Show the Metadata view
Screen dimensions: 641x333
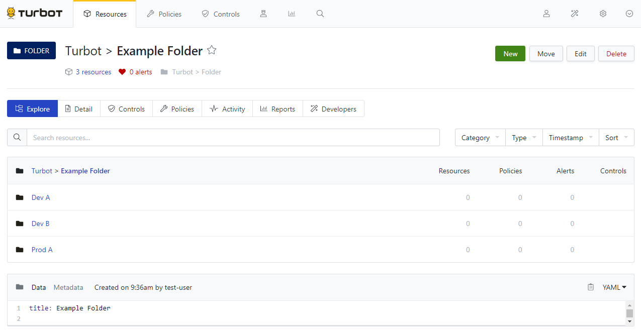pyautogui.click(x=68, y=287)
